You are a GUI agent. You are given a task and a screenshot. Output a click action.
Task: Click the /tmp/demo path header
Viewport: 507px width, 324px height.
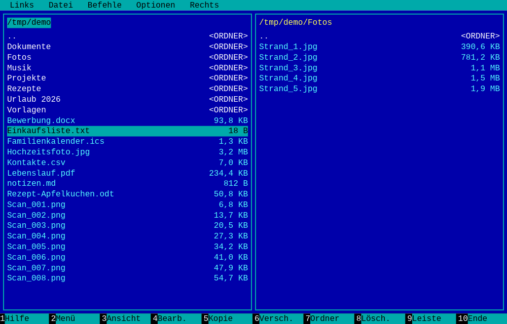coord(29,23)
